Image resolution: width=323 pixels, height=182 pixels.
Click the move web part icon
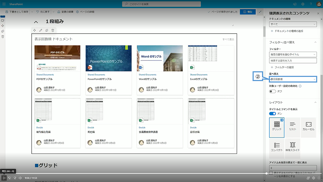[x=35, y=30]
